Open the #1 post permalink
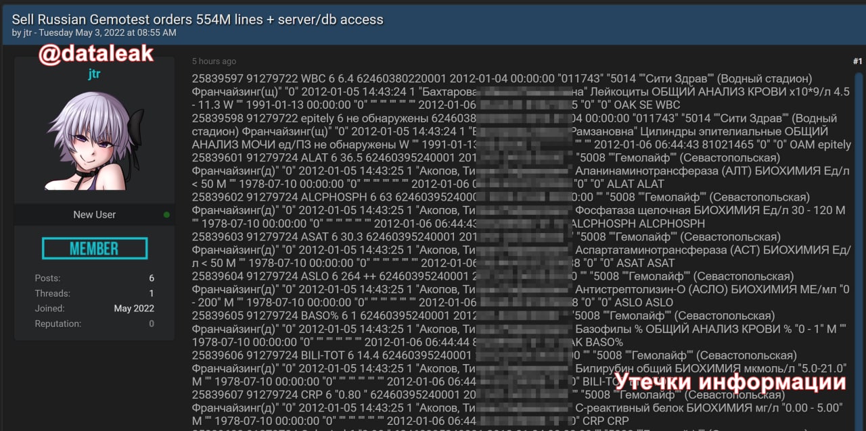Viewport: 866px width, 431px height. (x=857, y=61)
